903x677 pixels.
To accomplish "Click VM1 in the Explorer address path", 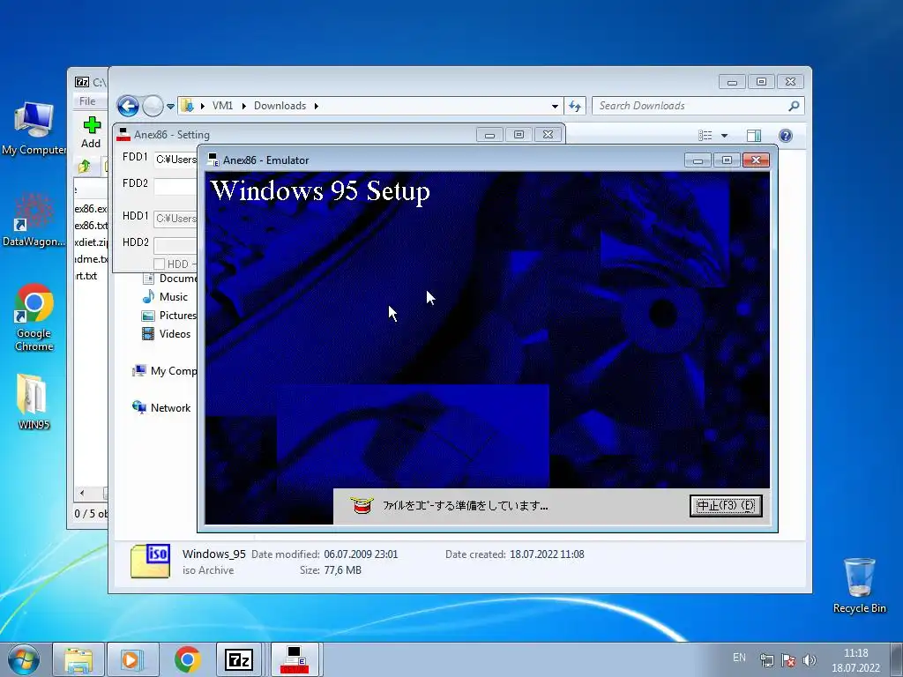I will [222, 106].
